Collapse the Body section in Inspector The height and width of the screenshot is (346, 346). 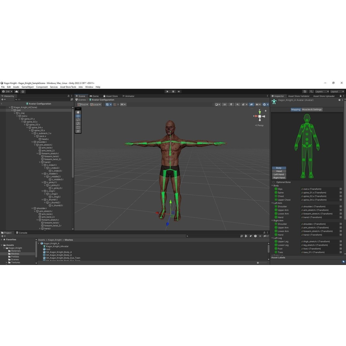coord(272,186)
